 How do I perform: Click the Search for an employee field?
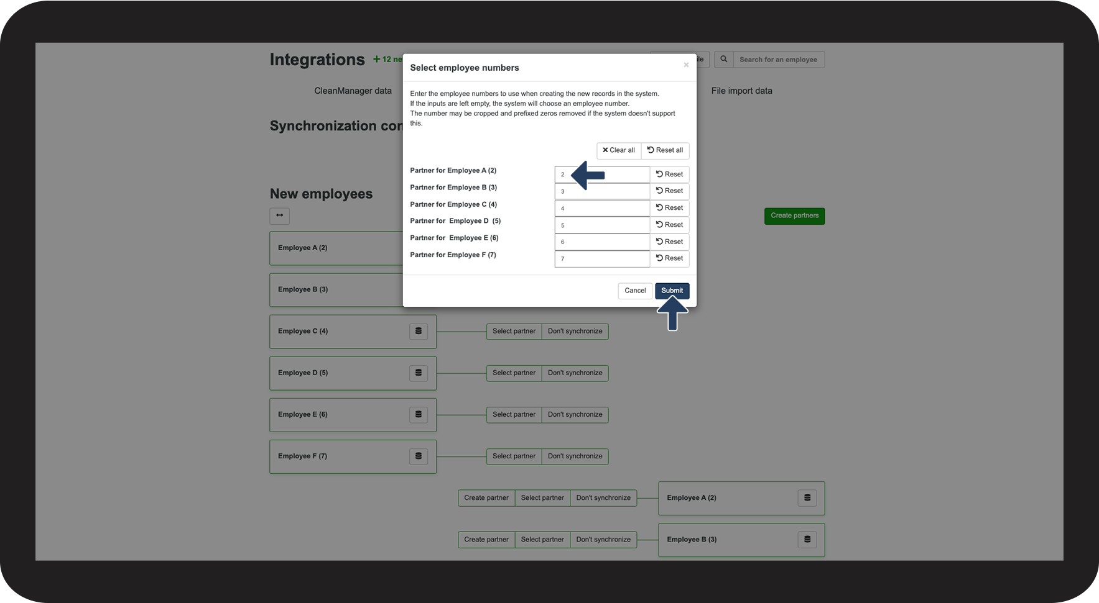point(779,60)
